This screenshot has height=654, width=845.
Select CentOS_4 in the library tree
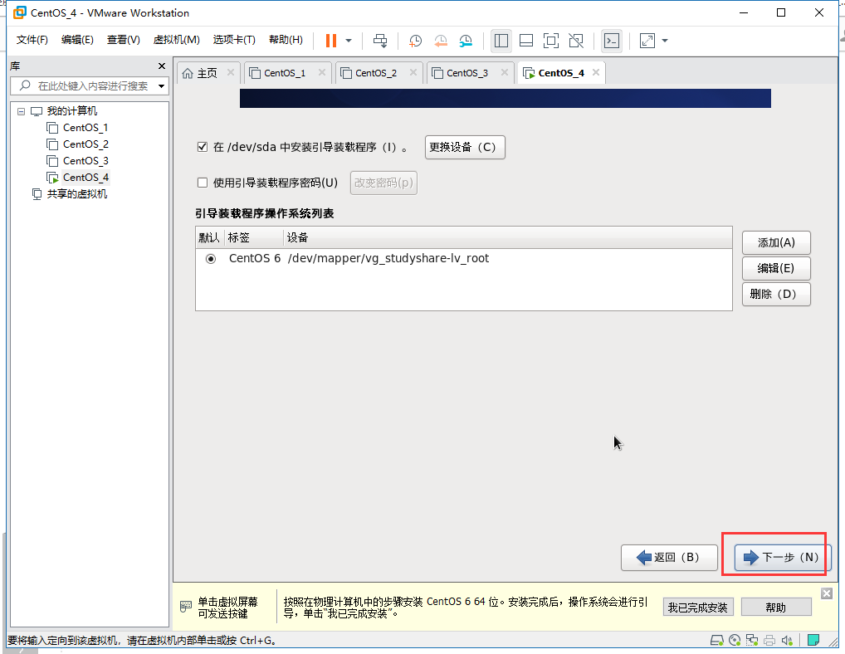click(x=85, y=178)
